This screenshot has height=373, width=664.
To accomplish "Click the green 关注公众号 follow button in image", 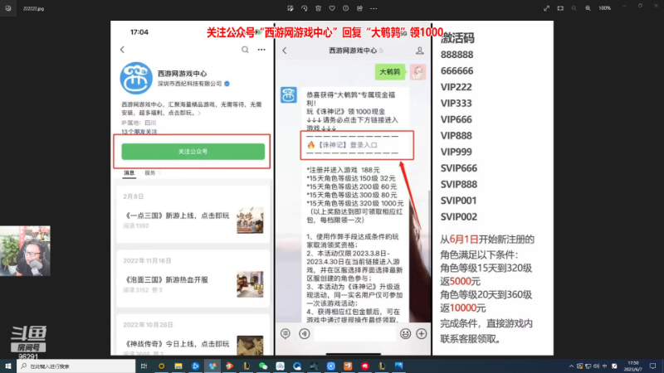I will click(x=193, y=152).
